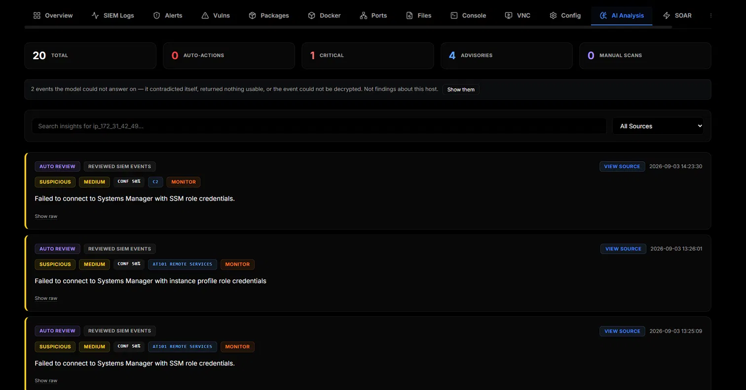Viewport: 746px width, 390px height.
Task: Click Reviewed SIEM Events tag on 13:25:09 event
Action: (120, 331)
